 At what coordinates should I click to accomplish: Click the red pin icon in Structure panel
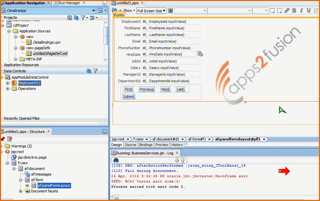[x=3, y=139]
